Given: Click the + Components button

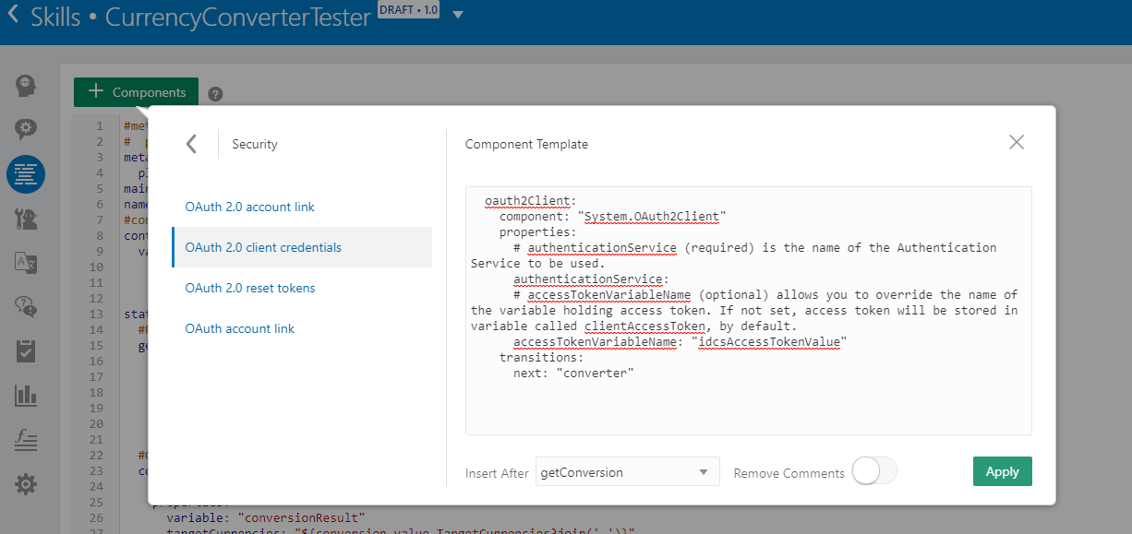Looking at the screenshot, I should pyautogui.click(x=136, y=92).
